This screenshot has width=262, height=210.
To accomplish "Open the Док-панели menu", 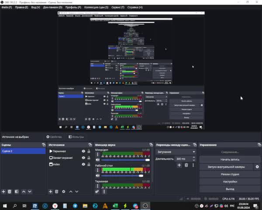I will 53,7.
